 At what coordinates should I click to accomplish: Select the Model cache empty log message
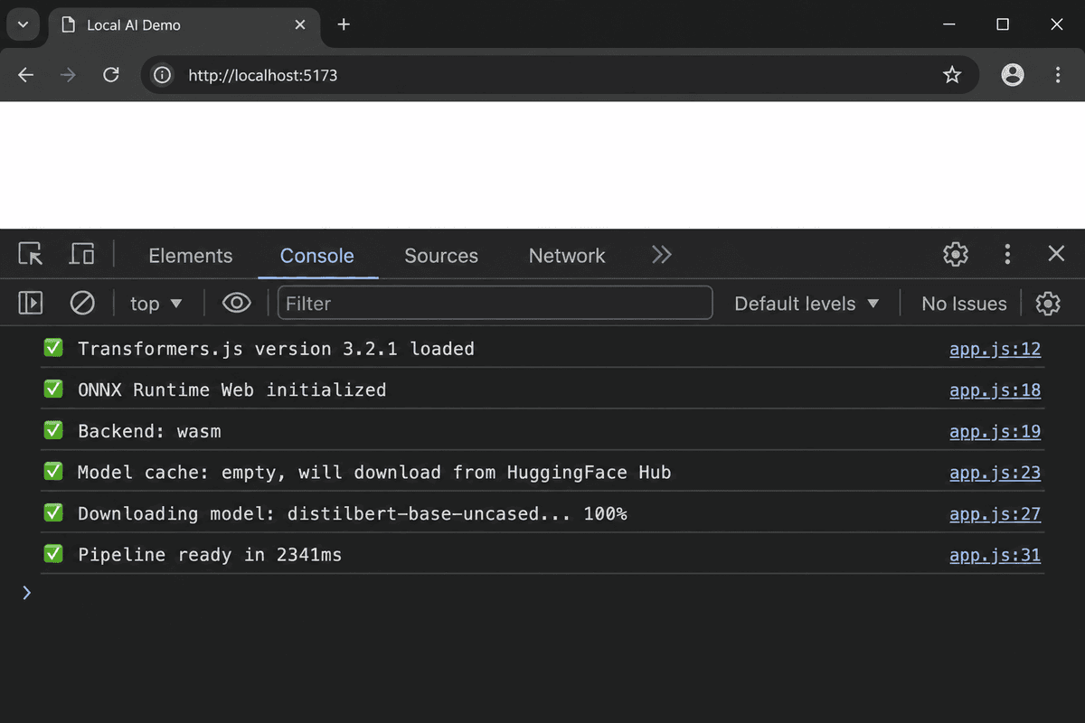coord(374,473)
